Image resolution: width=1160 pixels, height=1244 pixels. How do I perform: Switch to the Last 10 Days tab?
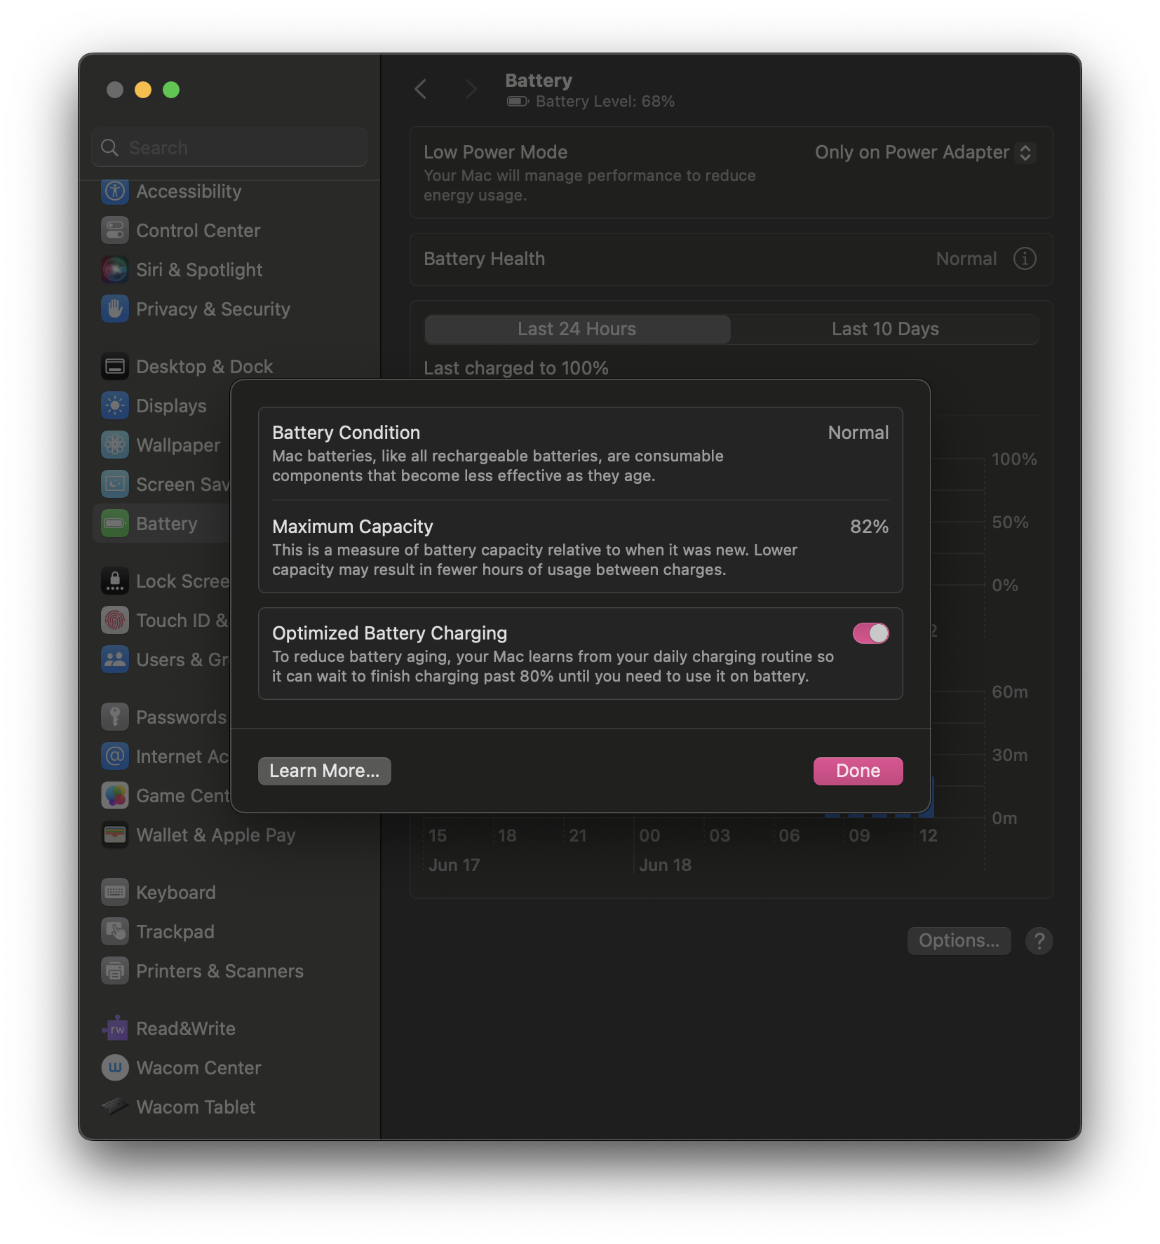[x=885, y=329]
